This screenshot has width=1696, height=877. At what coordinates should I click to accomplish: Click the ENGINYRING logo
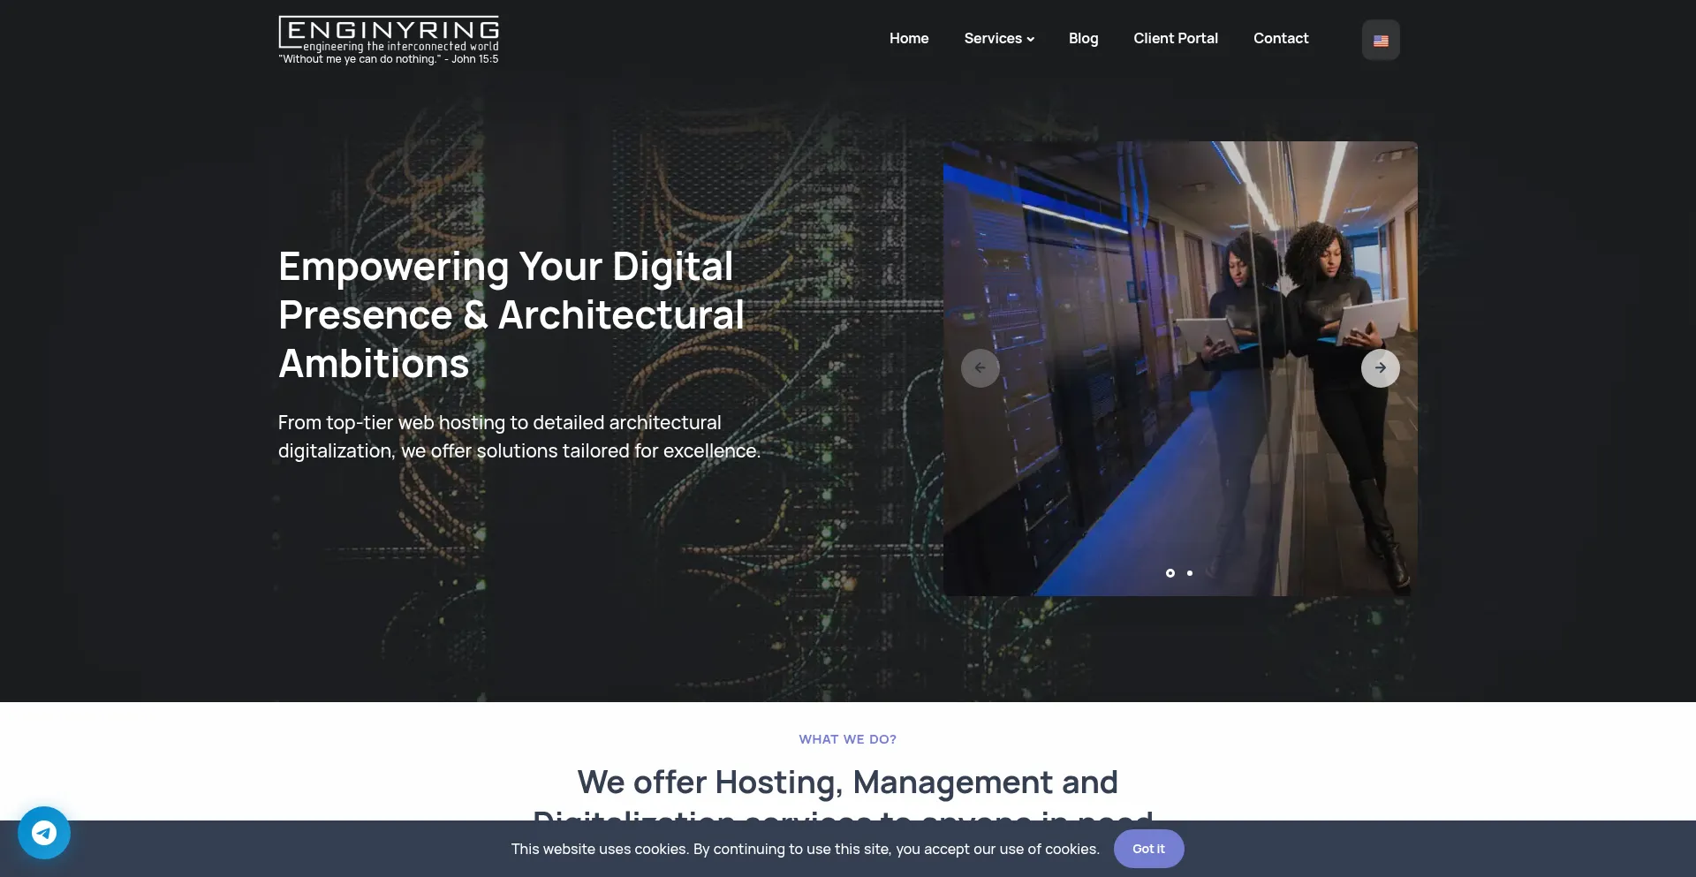(x=389, y=33)
